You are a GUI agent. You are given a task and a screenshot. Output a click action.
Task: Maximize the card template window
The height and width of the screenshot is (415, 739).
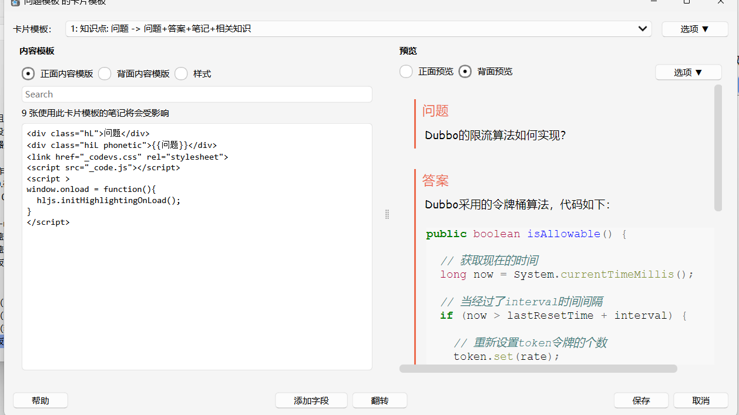pos(687,2)
